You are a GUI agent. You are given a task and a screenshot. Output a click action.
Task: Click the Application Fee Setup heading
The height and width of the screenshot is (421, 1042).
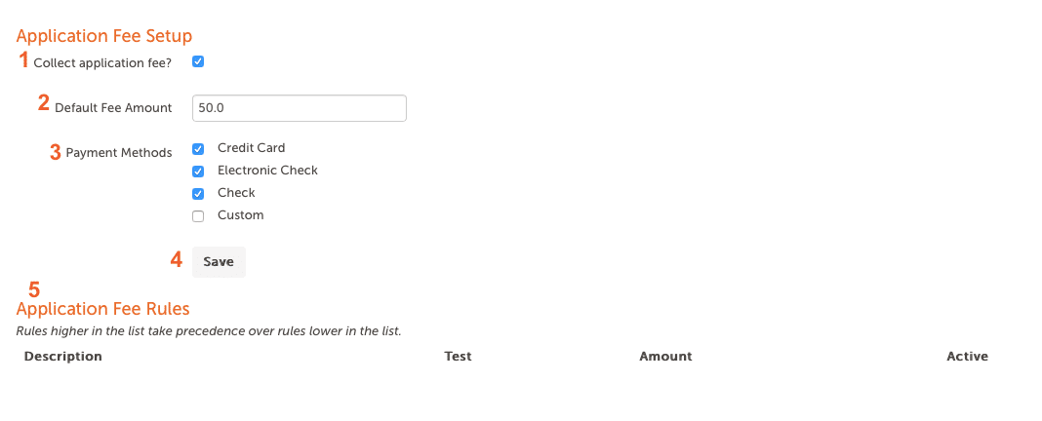pyautogui.click(x=104, y=36)
